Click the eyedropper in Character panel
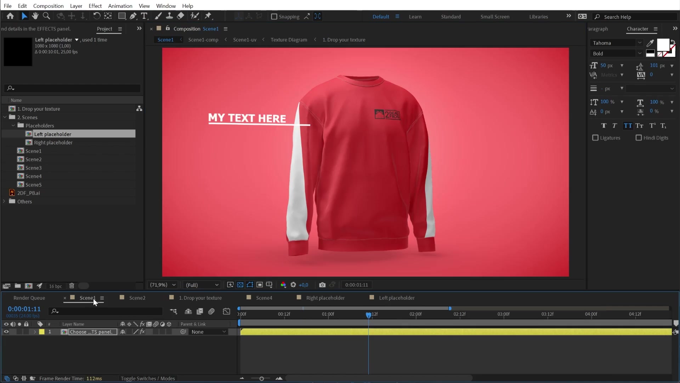Viewport: 680px width, 383px height. pyautogui.click(x=650, y=43)
